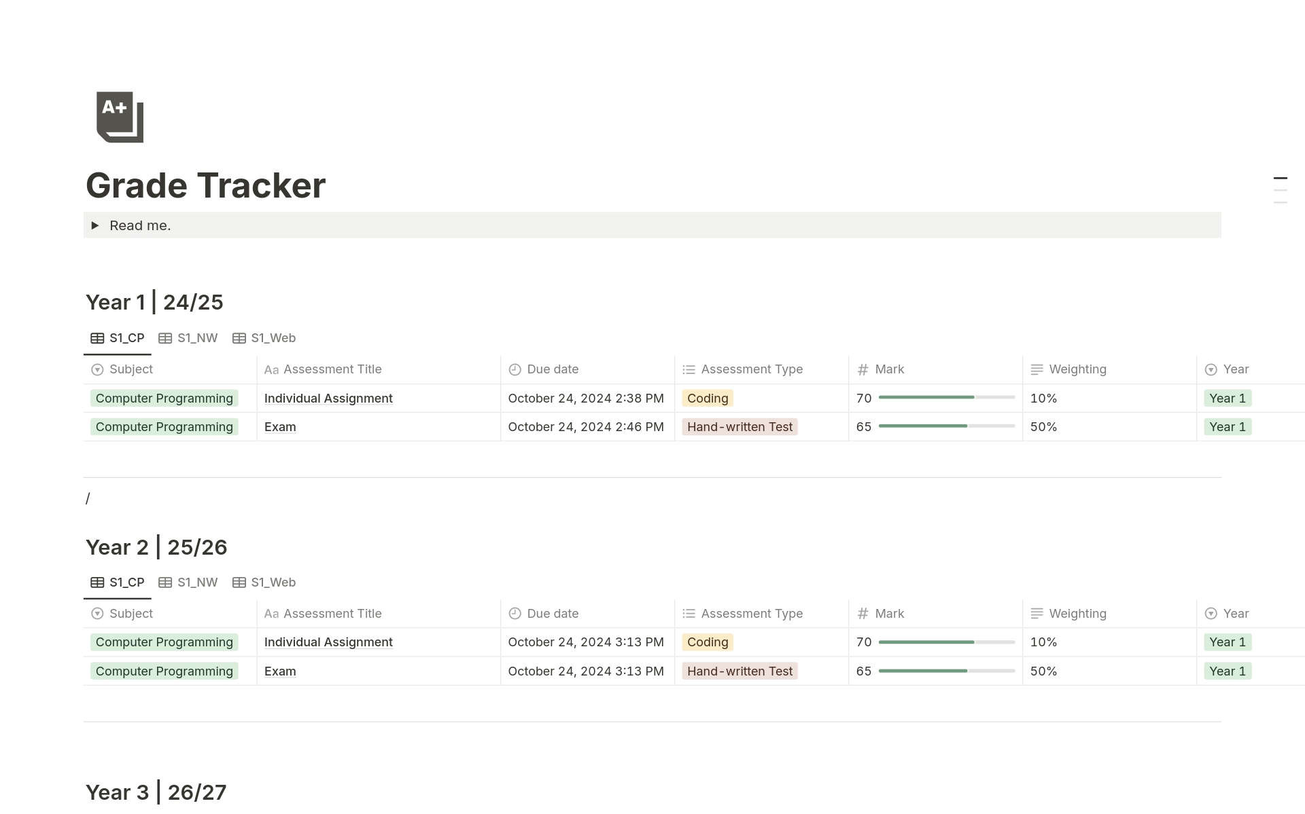Click the Mark progress bar showing 70 in Year 1

click(946, 397)
